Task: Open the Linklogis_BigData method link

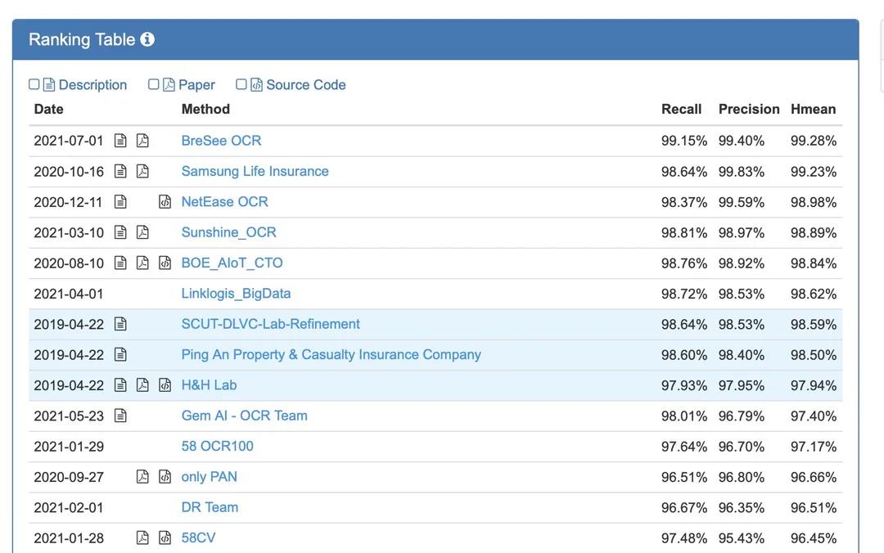Action: click(x=236, y=293)
